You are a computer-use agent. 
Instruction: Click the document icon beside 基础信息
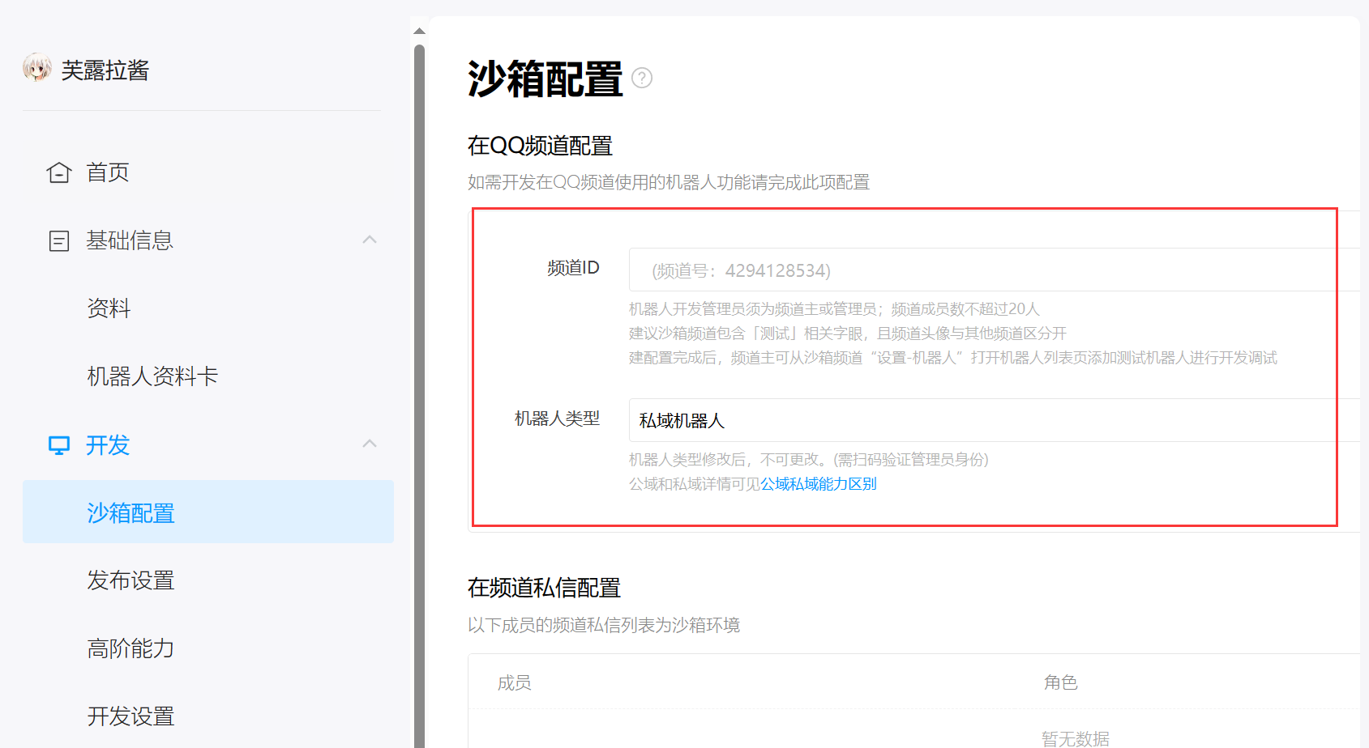(x=59, y=240)
